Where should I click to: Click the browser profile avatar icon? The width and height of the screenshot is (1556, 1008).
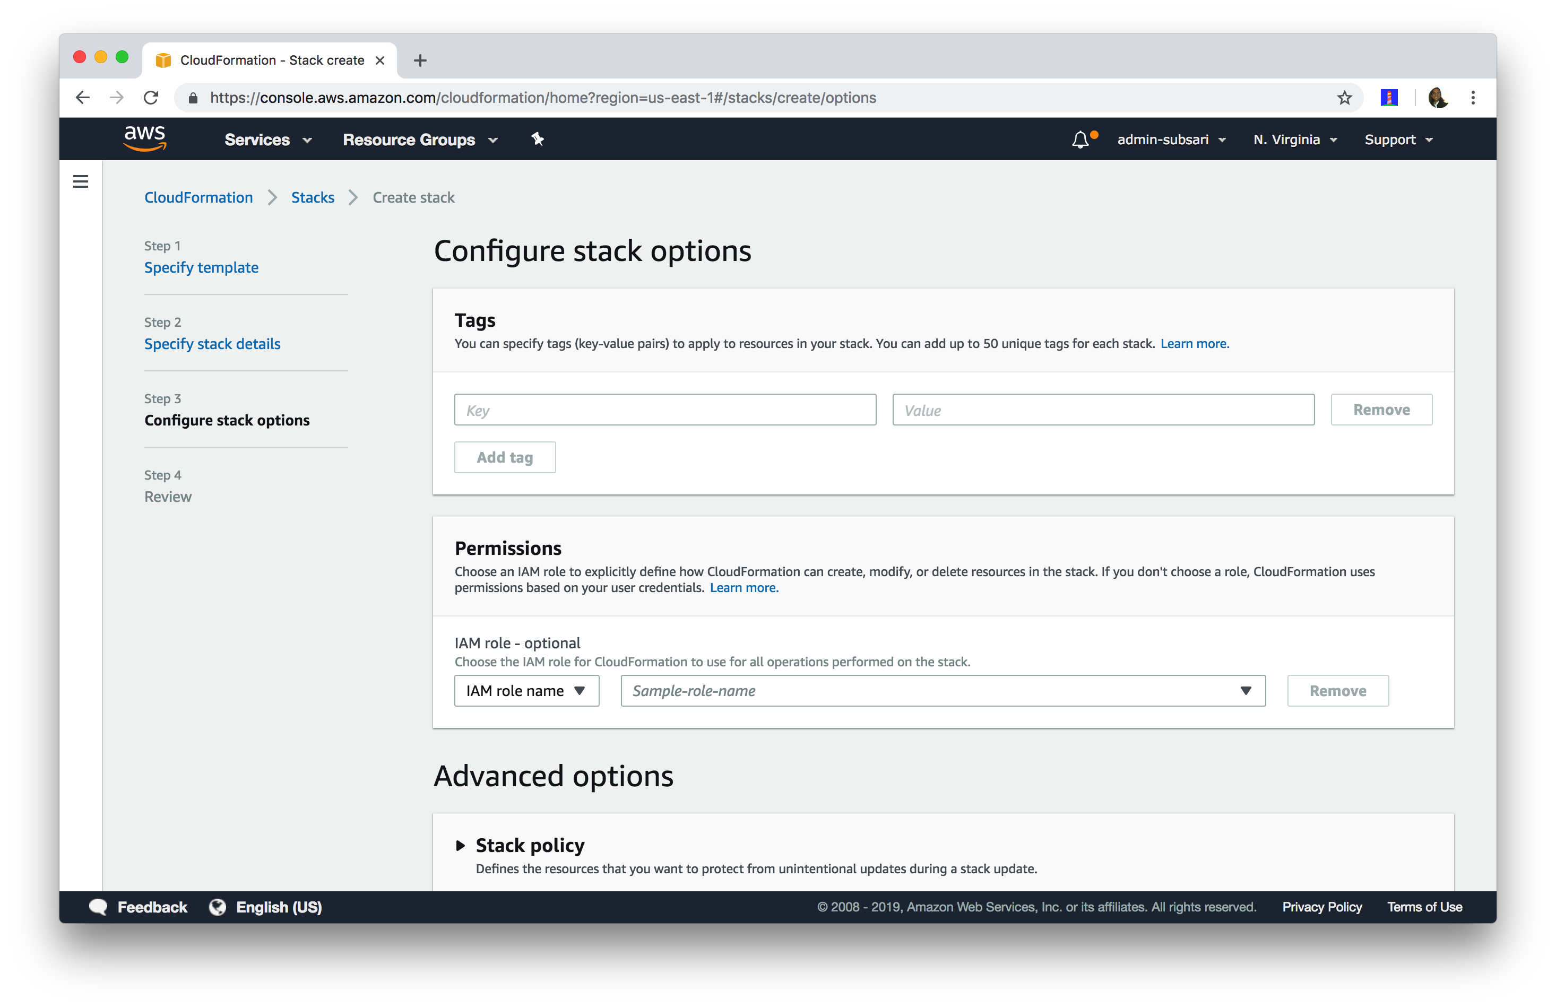point(1438,98)
